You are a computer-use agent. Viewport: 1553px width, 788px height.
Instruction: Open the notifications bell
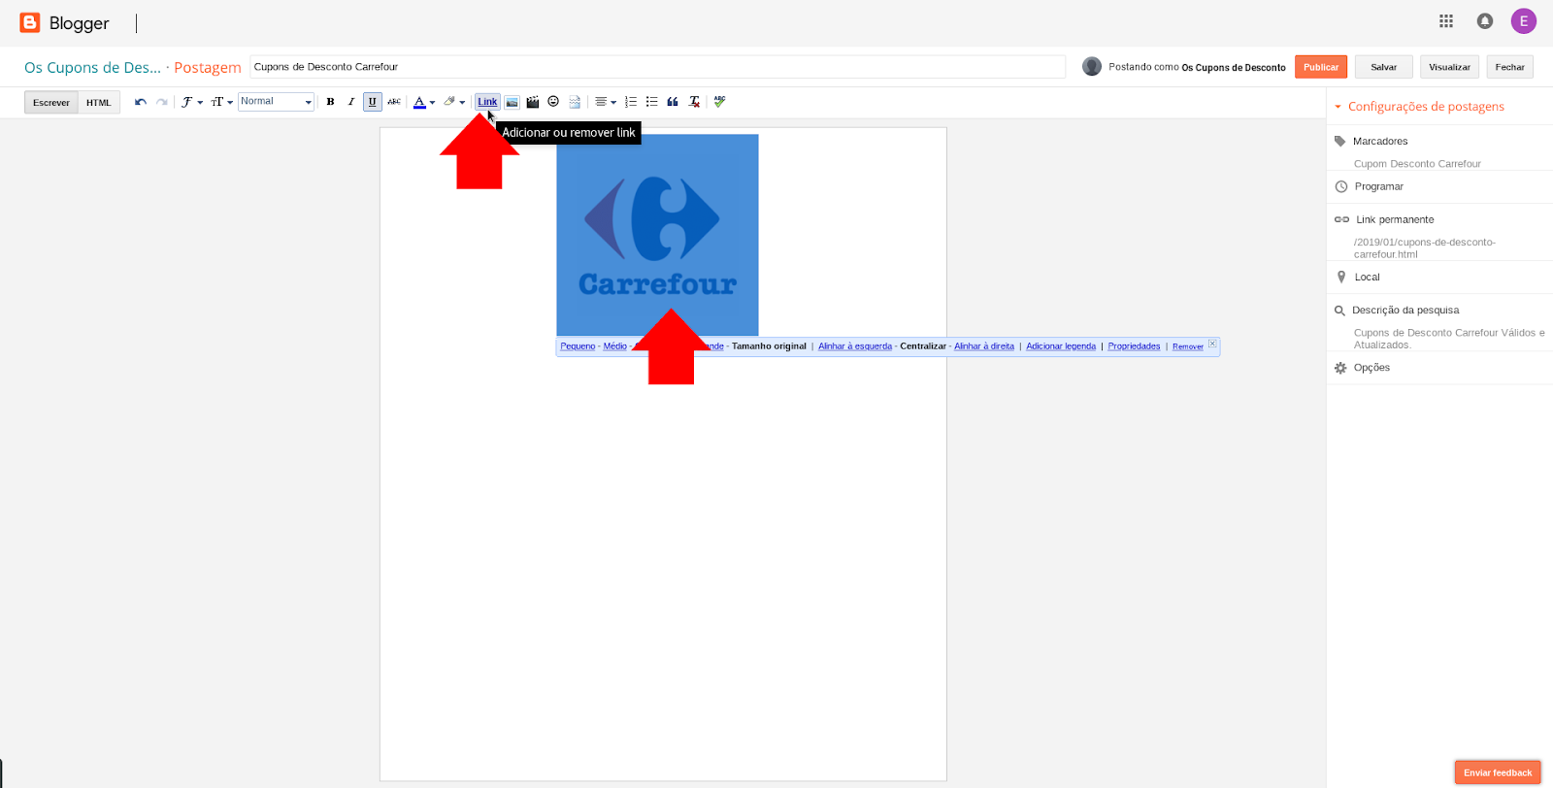1485,20
